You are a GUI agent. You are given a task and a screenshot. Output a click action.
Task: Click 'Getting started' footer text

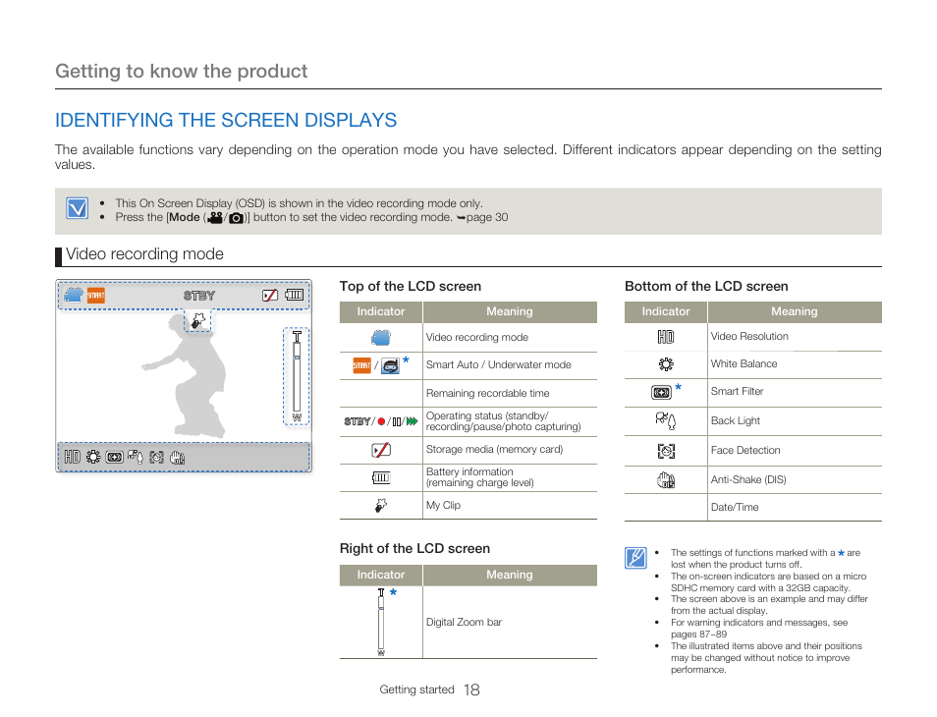[416, 689]
